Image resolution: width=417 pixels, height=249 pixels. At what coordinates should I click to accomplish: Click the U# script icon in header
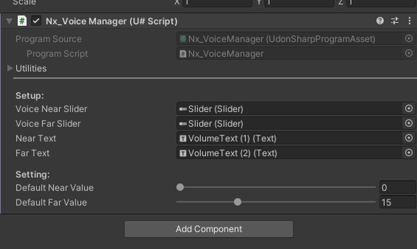22,21
